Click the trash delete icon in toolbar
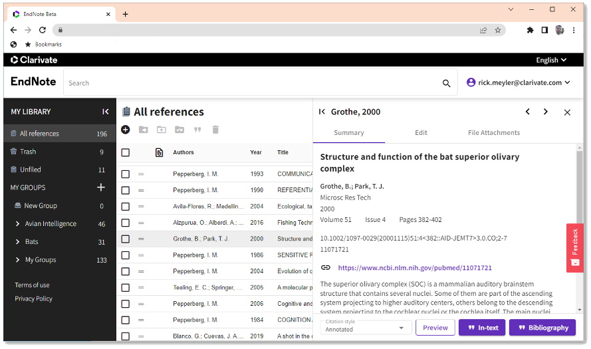 point(215,130)
